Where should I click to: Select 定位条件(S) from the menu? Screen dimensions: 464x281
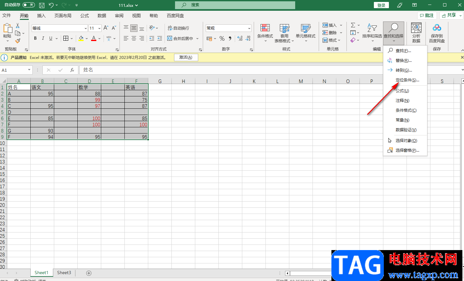click(x=405, y=80)
